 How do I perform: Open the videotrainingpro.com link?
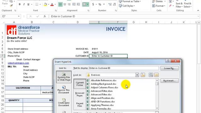18,63
